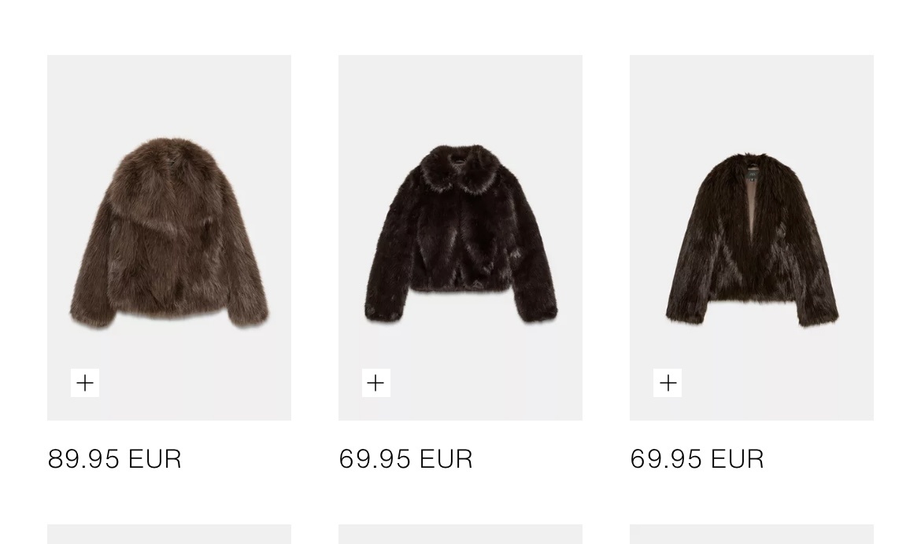Click the brand label inside the V-neck jacket
Image resolution: width=921 pixels, height=544 pixels.
point(753,174)
